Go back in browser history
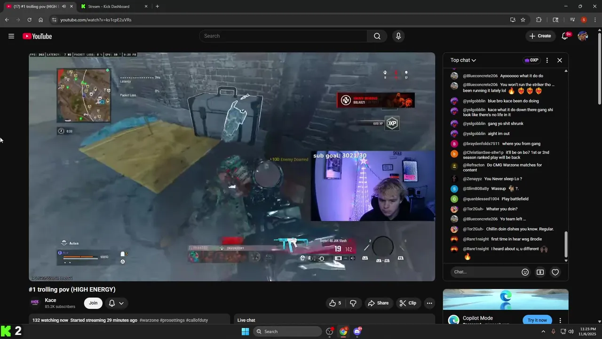 pos(7,20)
